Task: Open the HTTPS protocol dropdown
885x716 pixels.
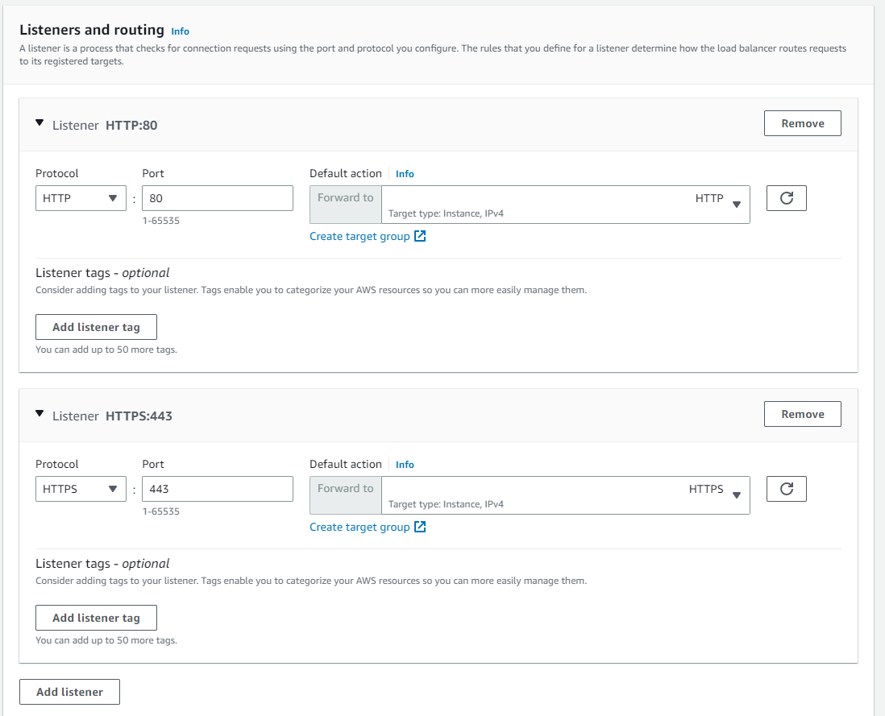Action: [81, 490]
